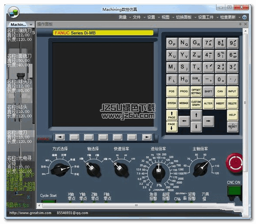This screenshot has width=256, height=224.
Task: Toggle the green CNC ON switch
Action: coord(235,191)
